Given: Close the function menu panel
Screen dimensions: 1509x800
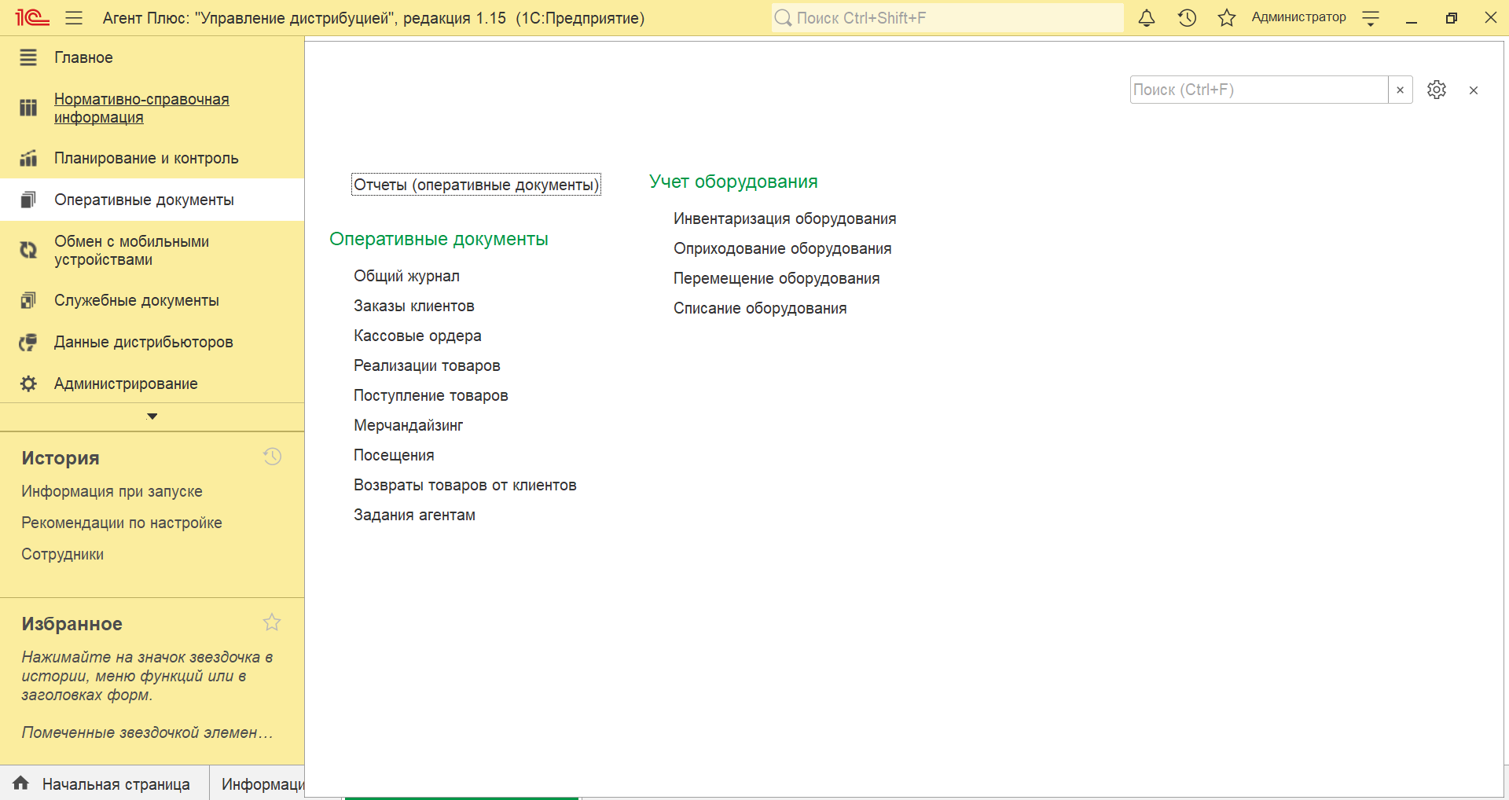Looking at the screenshot, I should click(x=1473, y=90).
